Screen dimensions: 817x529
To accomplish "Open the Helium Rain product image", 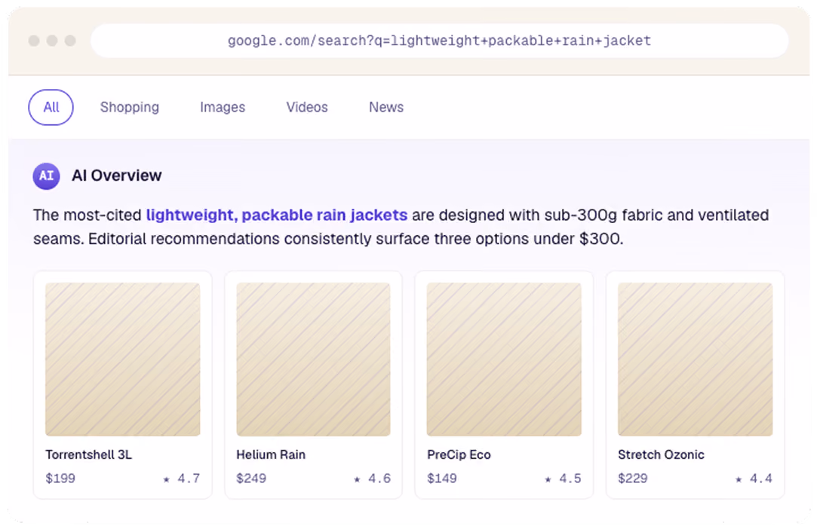I will (x=313, y=359).
